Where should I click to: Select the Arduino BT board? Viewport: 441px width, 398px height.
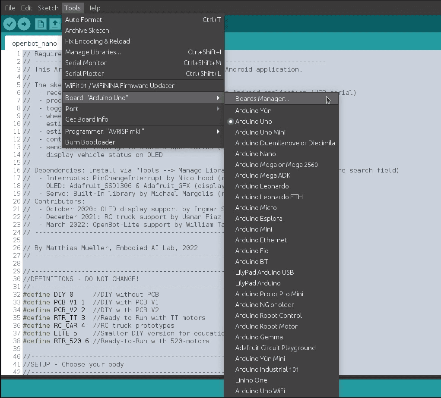pyautogui.click(x=282, y=261)
